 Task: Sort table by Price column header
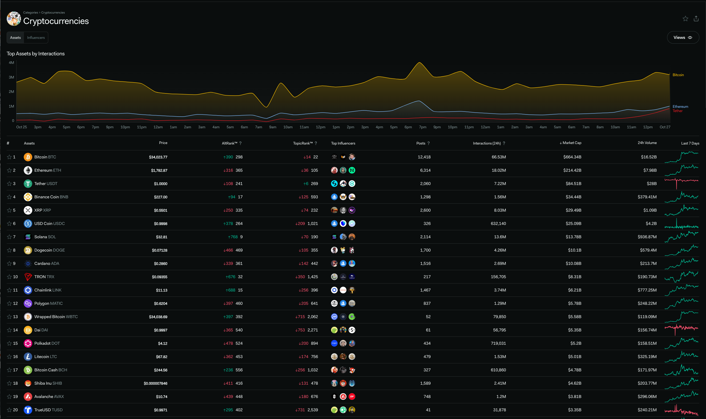click(x=163, y=143)
